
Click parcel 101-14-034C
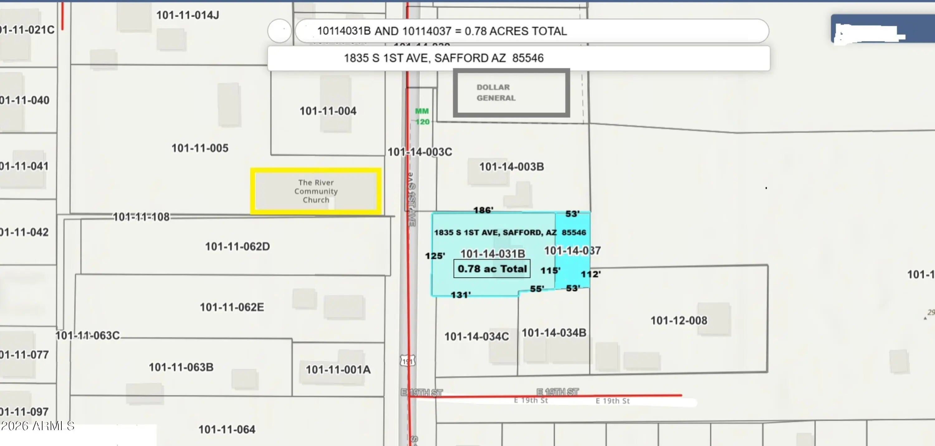476,336
